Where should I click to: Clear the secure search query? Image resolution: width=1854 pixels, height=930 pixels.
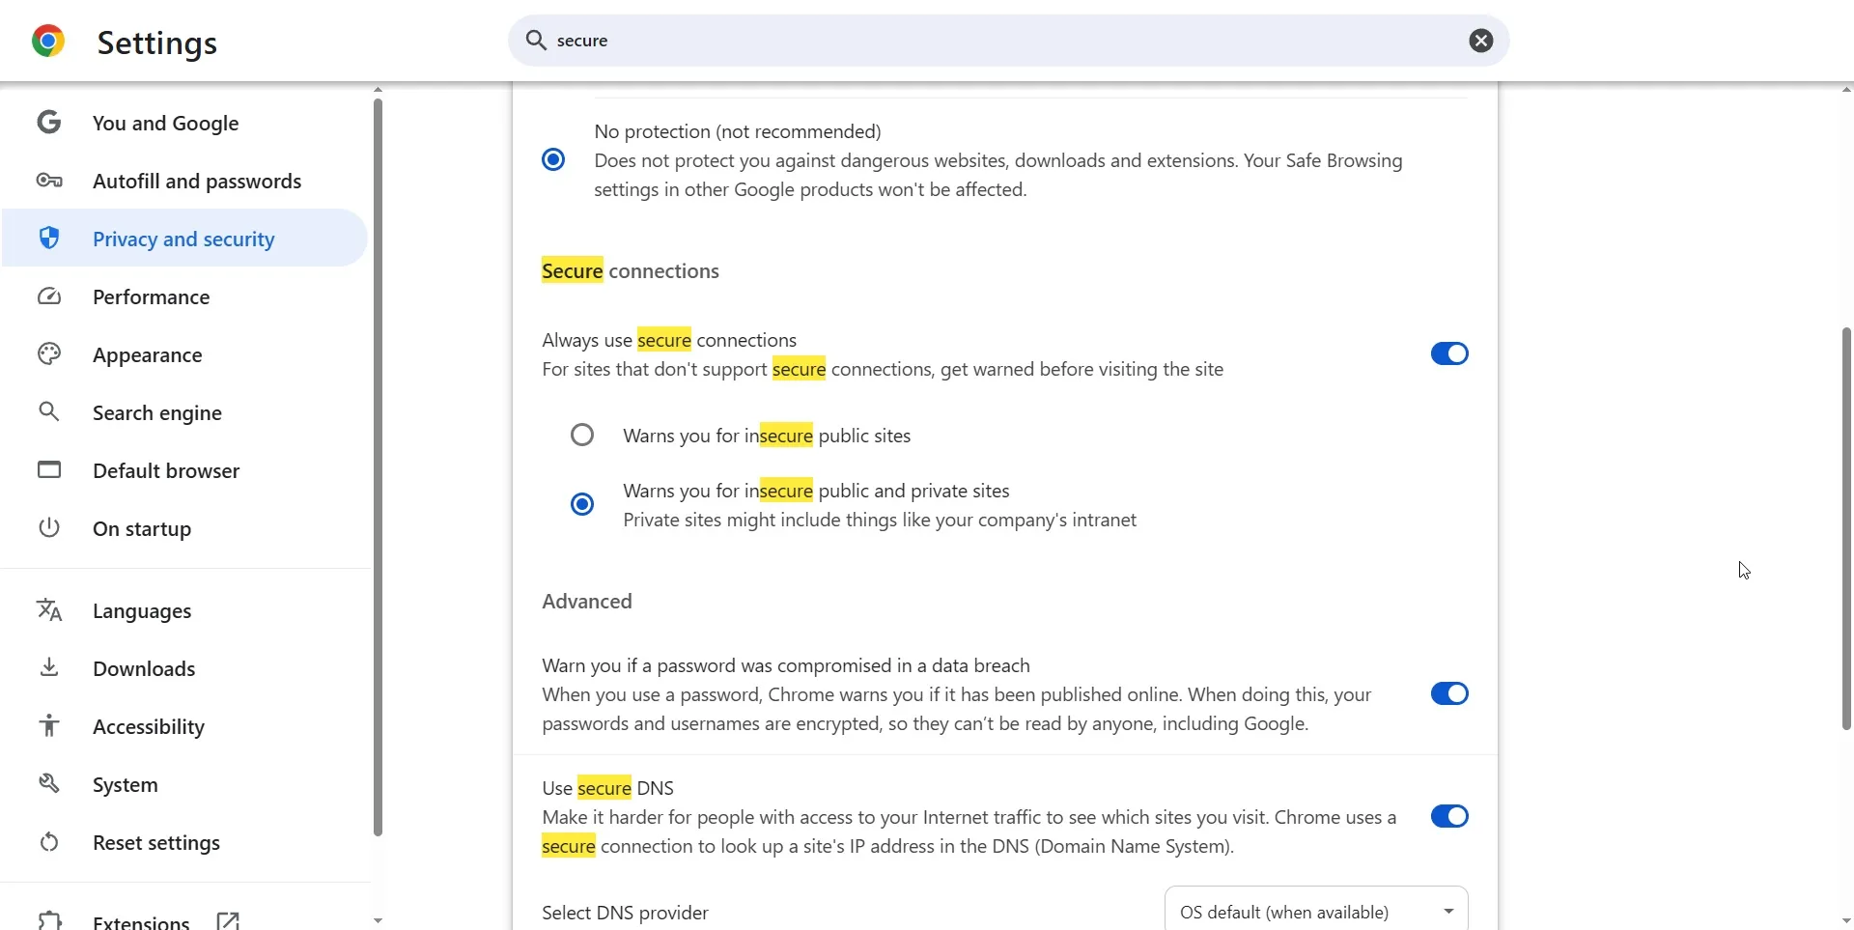click(1481, 41)
